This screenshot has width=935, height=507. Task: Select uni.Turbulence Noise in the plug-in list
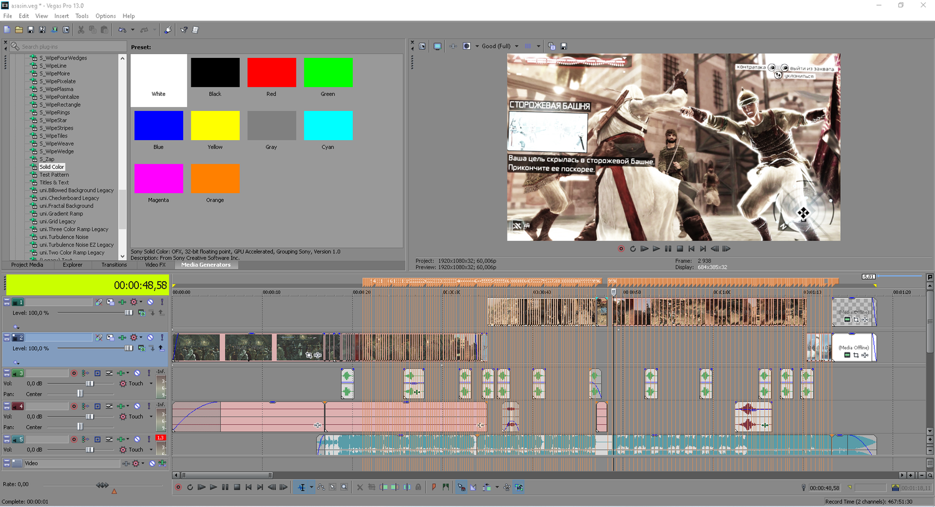point(64,237)
